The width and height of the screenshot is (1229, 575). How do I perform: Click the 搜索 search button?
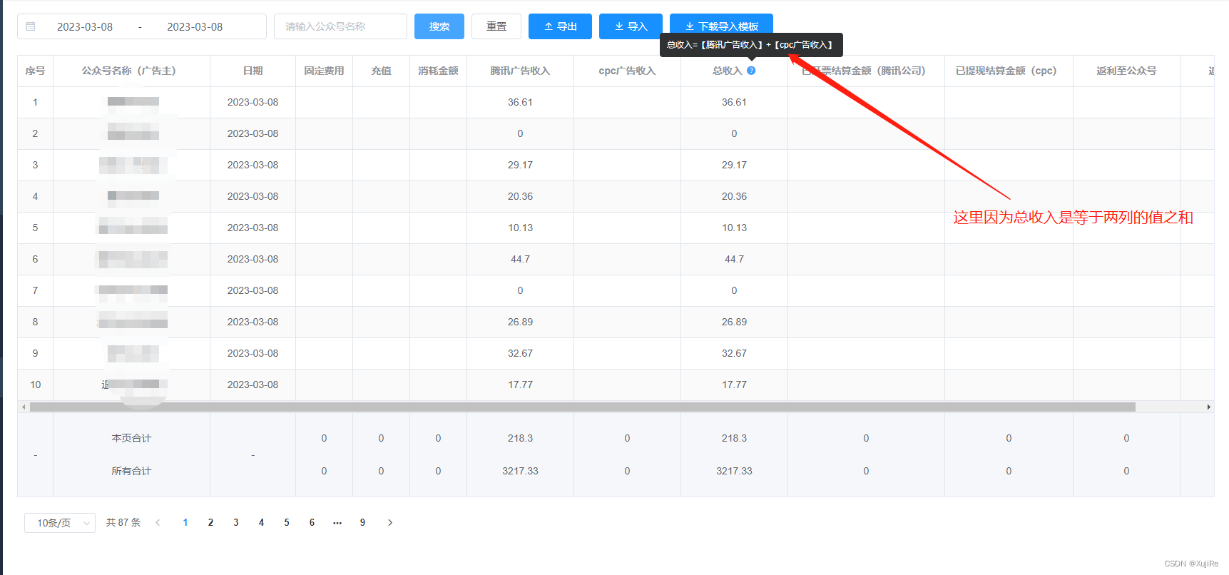(x=439, y=26)
